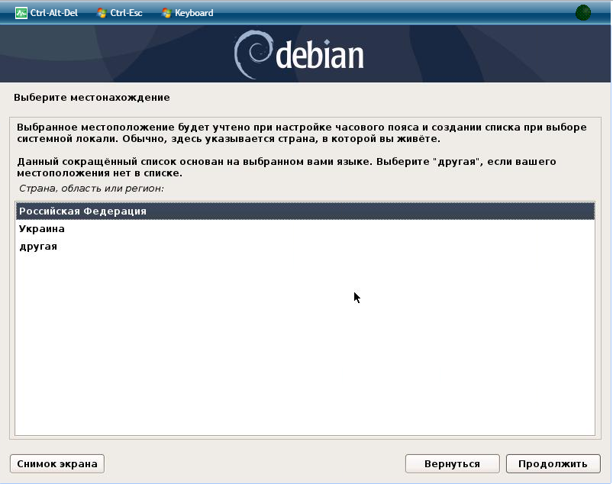The width and height of the screenshot is (613, 484).
Task: Click the Windows flag icon beside Keyboard
Action: (x=167, y=13)
